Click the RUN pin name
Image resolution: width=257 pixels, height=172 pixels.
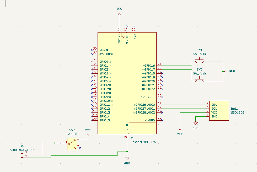click(x=104, y=50)
